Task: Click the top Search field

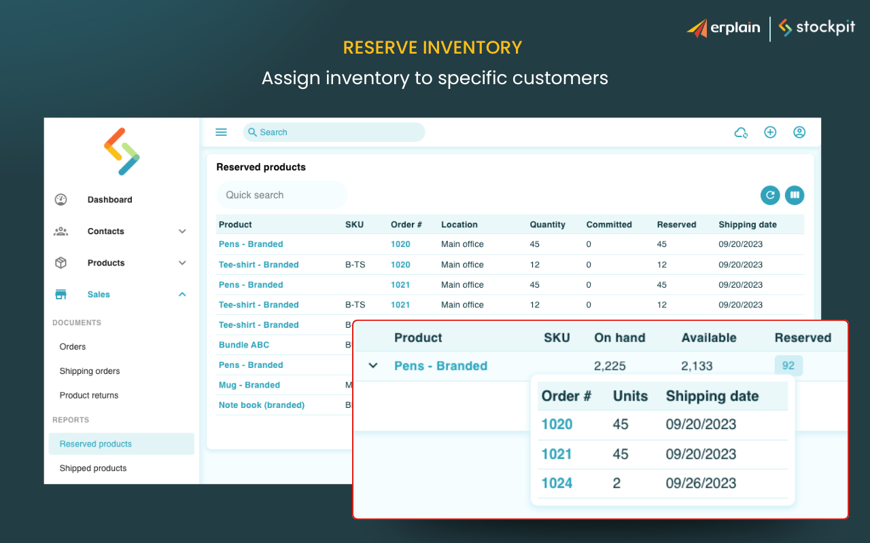Action: (x=334, y=132)
